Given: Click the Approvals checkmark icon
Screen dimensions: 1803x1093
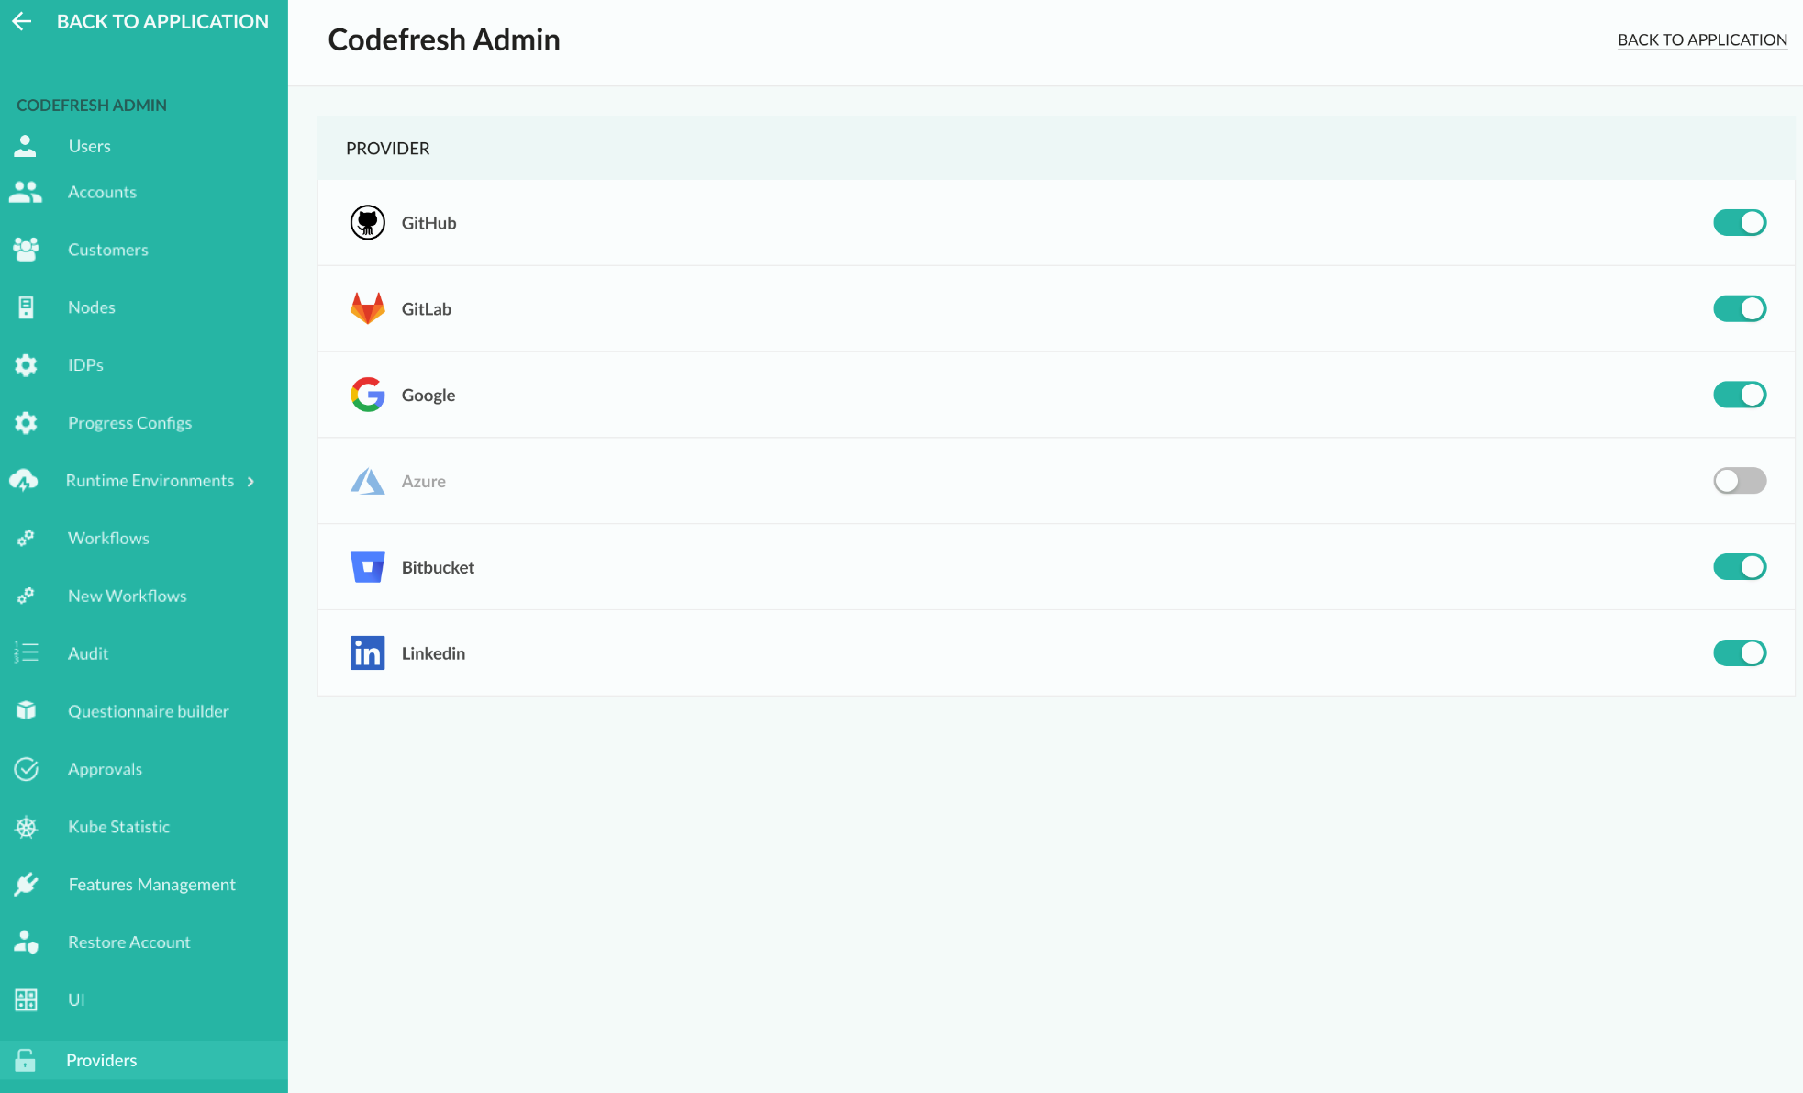Looking at the screenshot, I should pos(26,769).
